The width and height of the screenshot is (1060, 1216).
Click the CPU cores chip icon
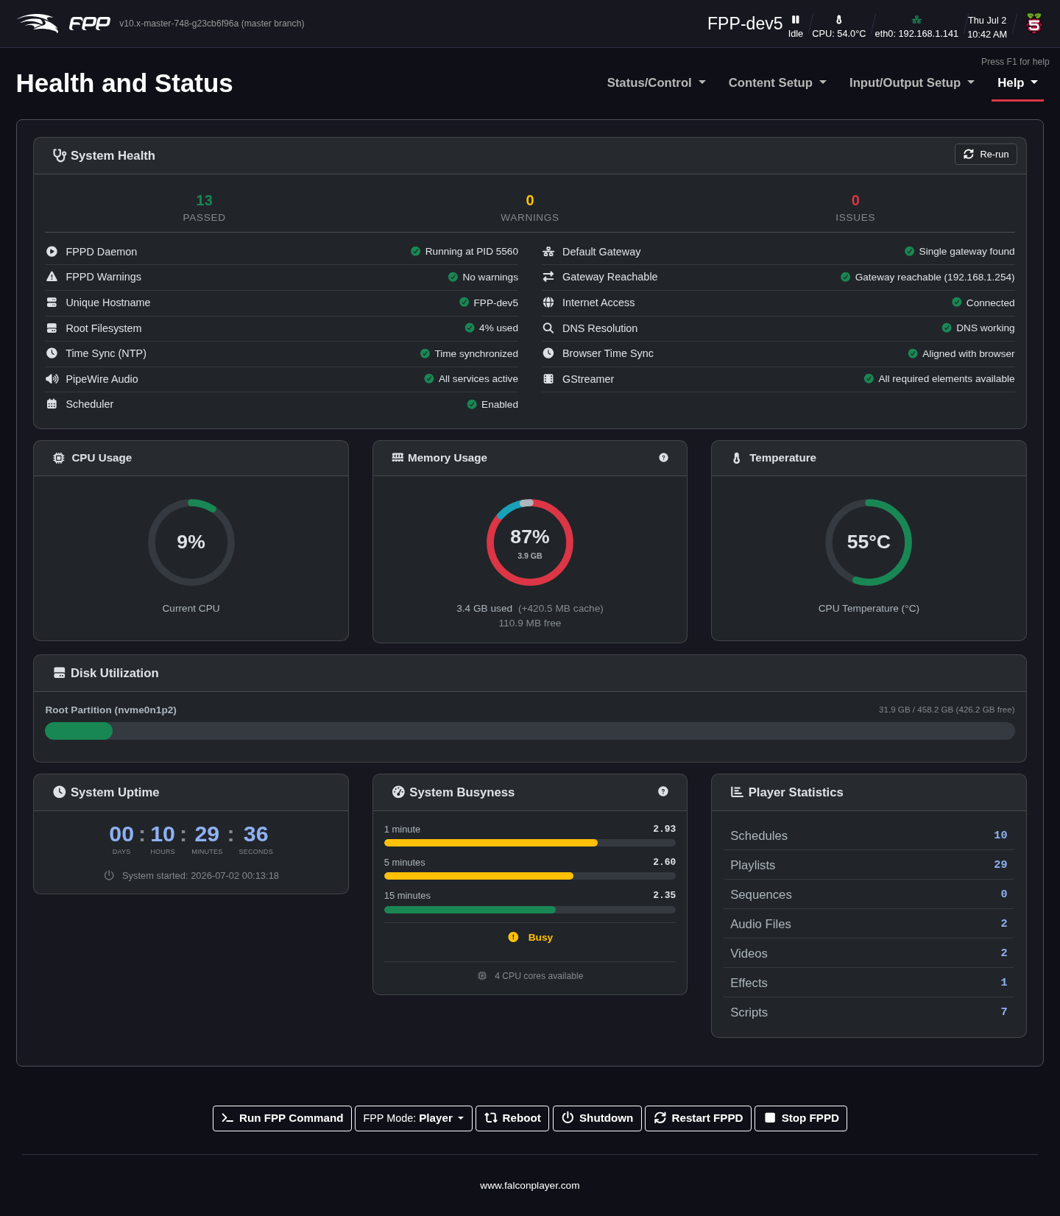[x=482, y=976]
